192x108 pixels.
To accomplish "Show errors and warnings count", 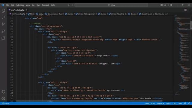I will tap(6, 103).
